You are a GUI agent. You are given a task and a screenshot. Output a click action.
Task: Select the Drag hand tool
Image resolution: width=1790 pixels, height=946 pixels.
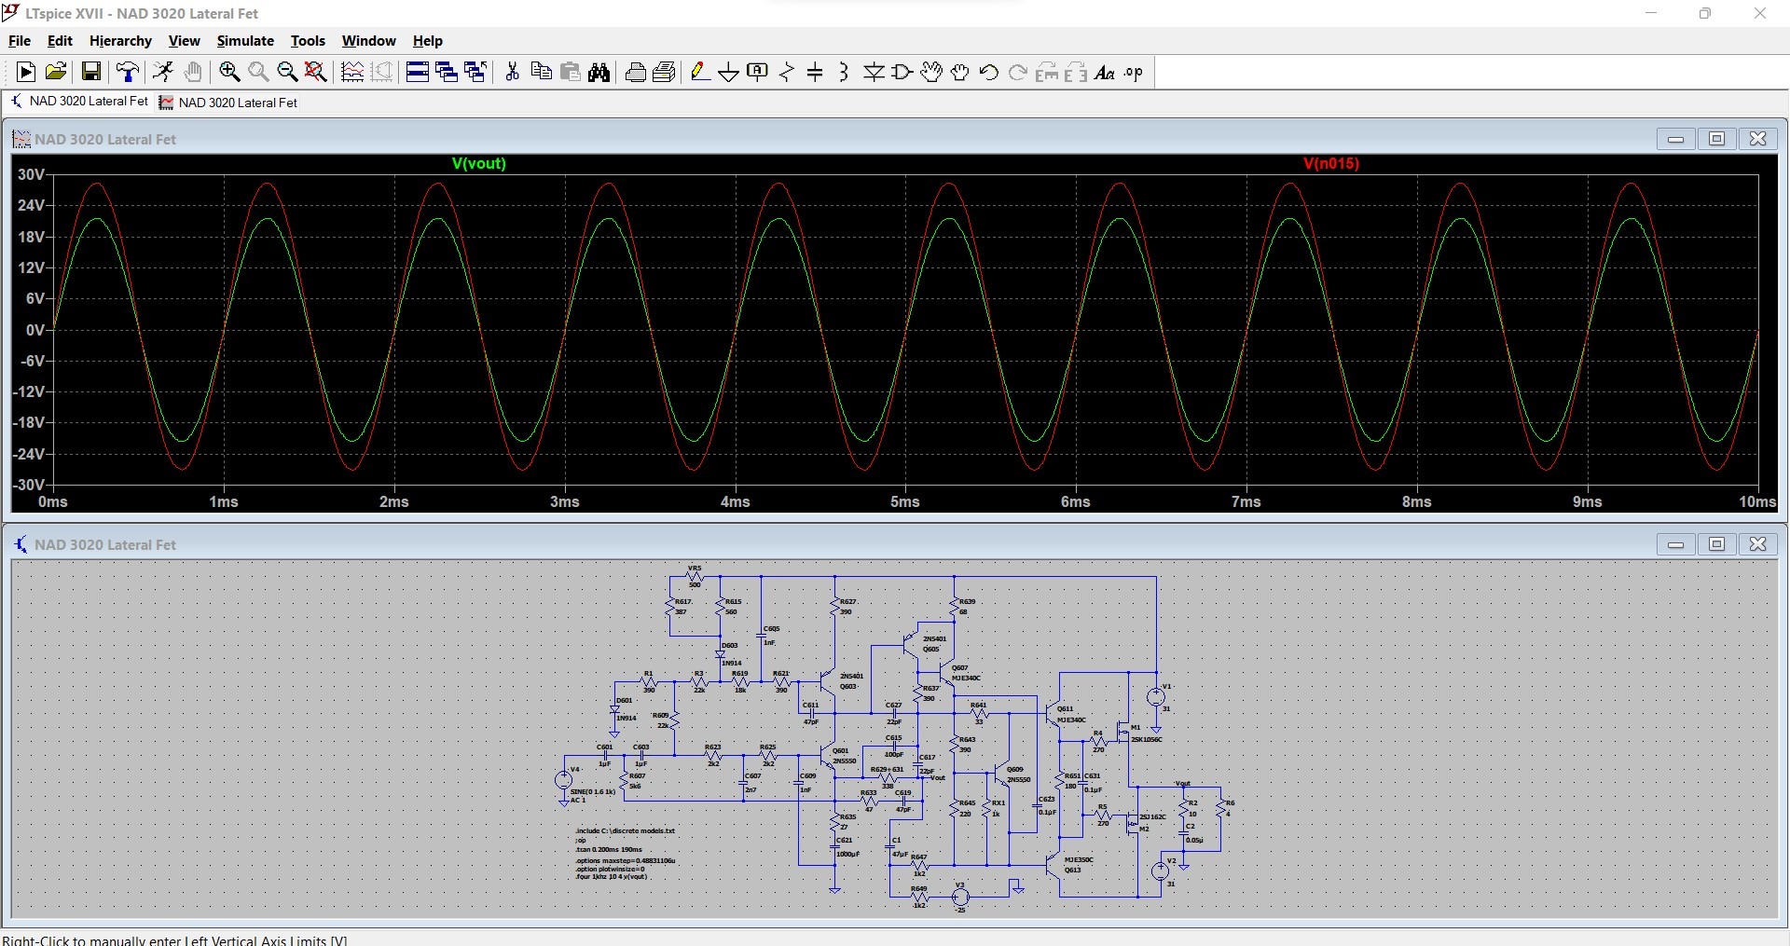[x=960, y=72]
